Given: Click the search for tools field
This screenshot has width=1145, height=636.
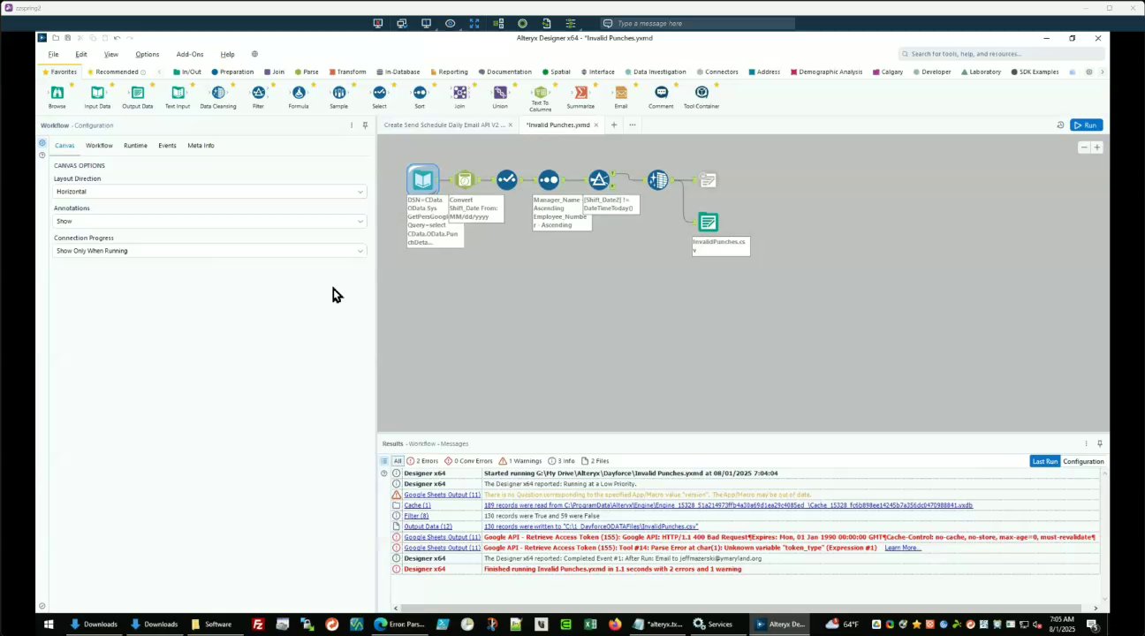Looking at the screenshot, I should coord(1002,54).
